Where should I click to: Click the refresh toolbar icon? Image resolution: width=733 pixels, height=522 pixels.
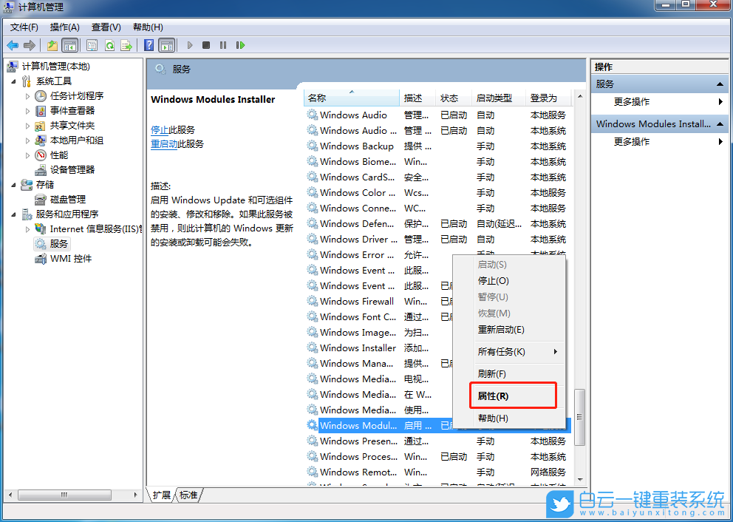111,45
